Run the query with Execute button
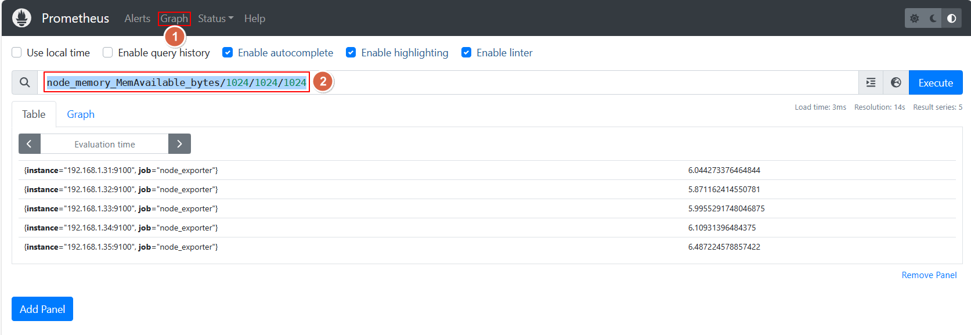The width and height of the screenshot is (971, 335). (936, 82)
